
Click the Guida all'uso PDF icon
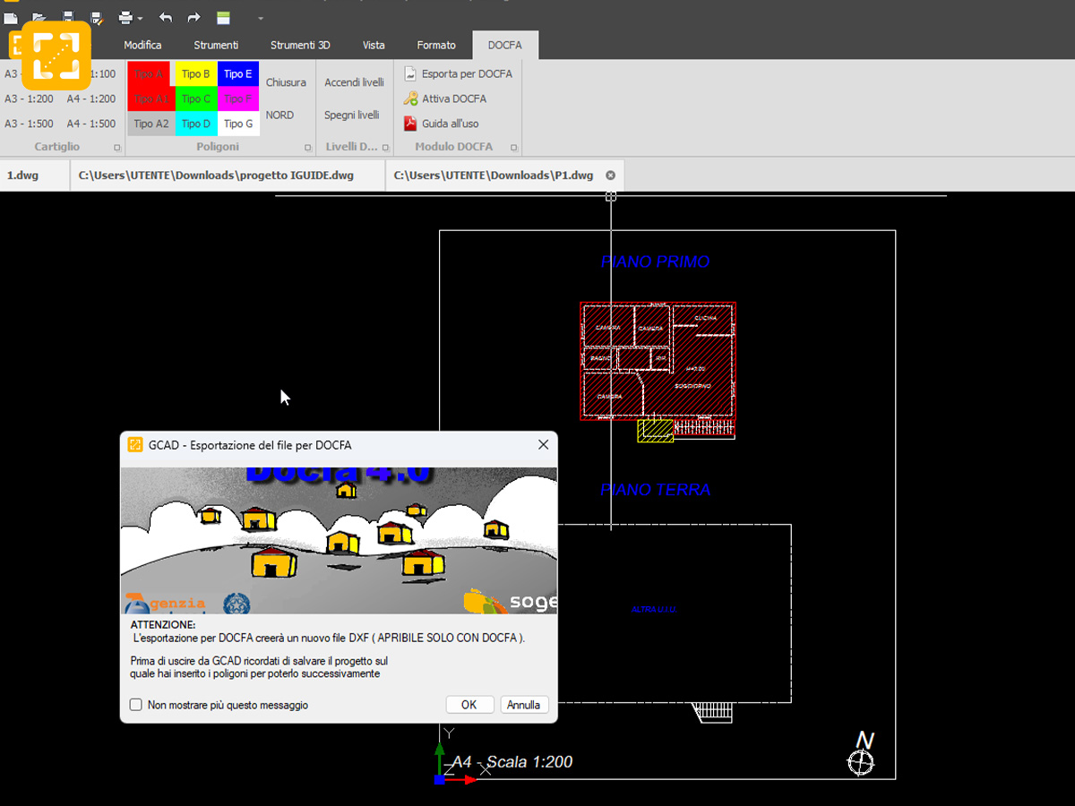[410, 124]
